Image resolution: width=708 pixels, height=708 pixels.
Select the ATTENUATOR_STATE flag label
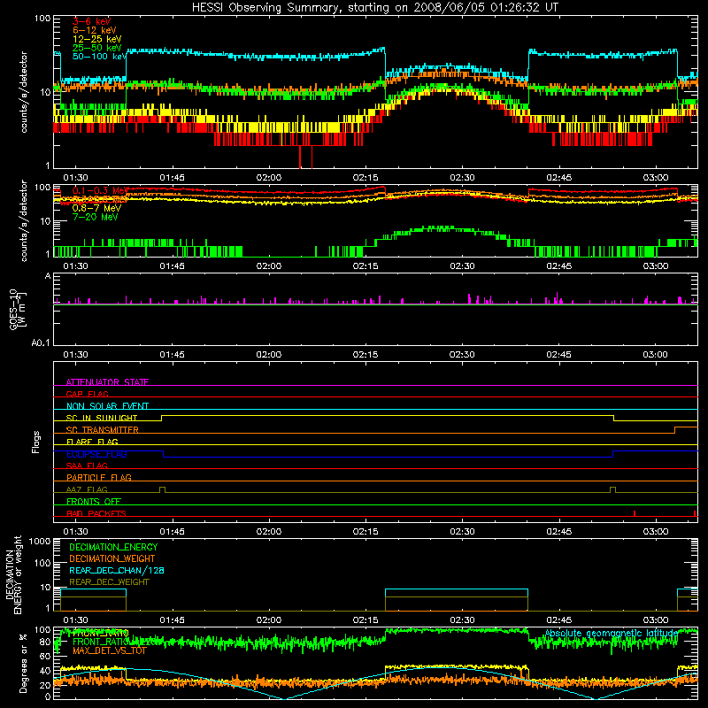click(107, 382)
